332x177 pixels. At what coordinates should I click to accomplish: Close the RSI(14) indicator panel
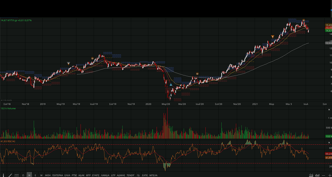tap(329, 142)
